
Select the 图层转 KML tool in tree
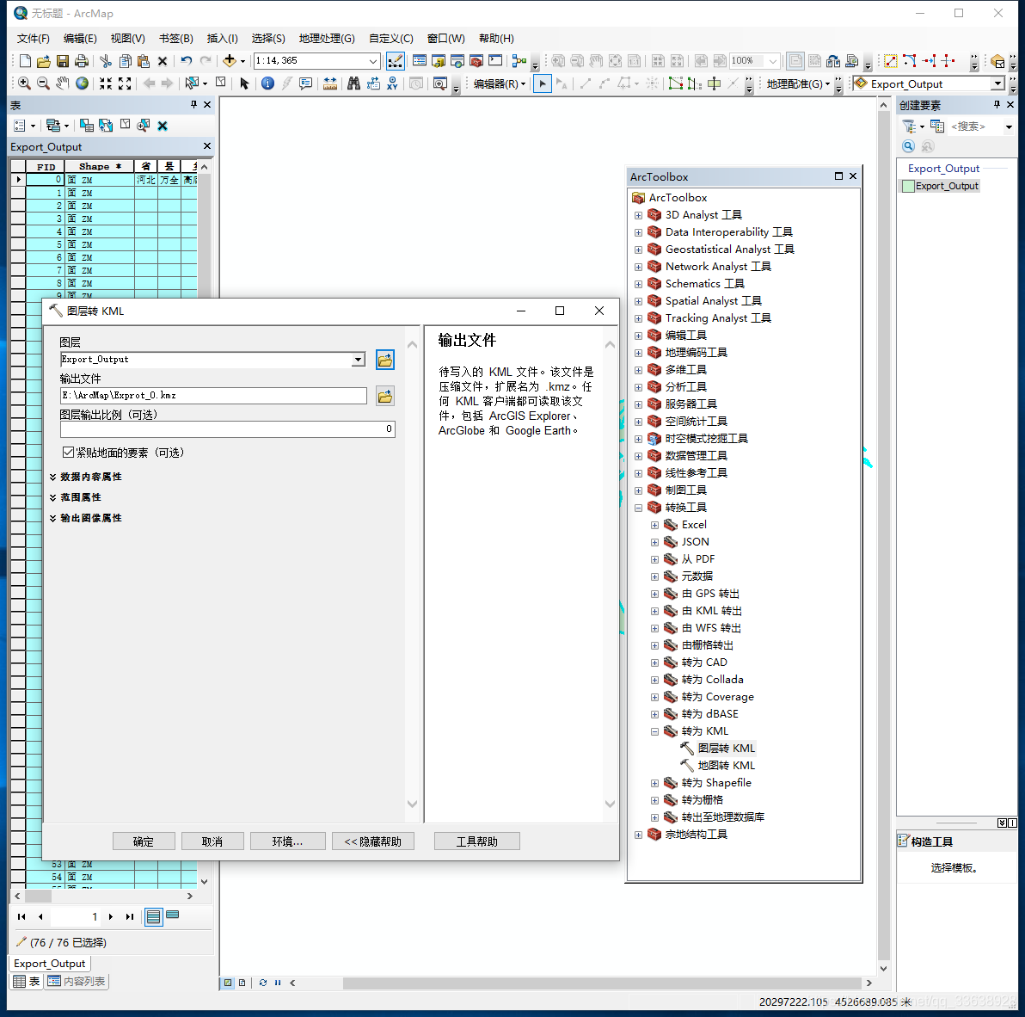click(727, 749)
